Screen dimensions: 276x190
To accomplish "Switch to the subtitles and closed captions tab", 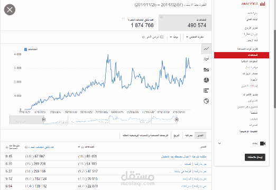I will click(145, 135).
